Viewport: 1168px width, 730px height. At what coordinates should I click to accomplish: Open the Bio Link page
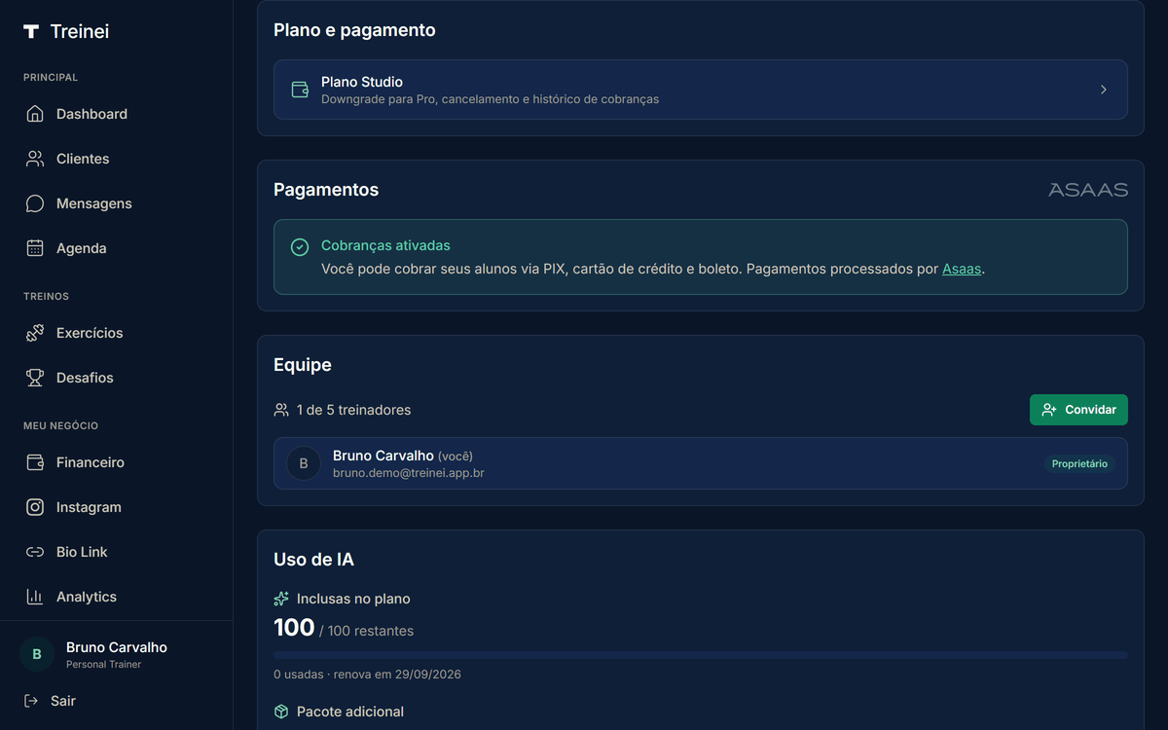point(117,552)
